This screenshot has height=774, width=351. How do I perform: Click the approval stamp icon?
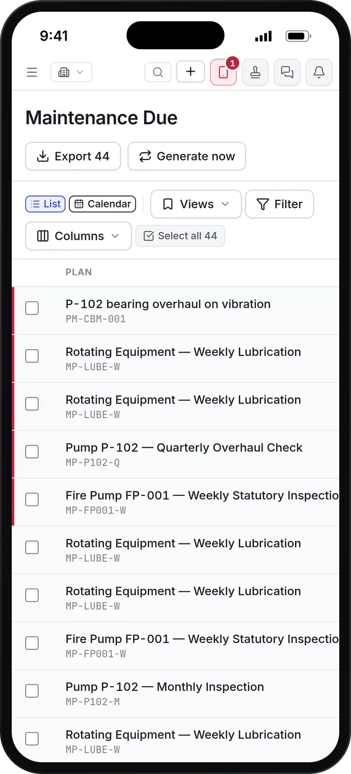(255, 72)
